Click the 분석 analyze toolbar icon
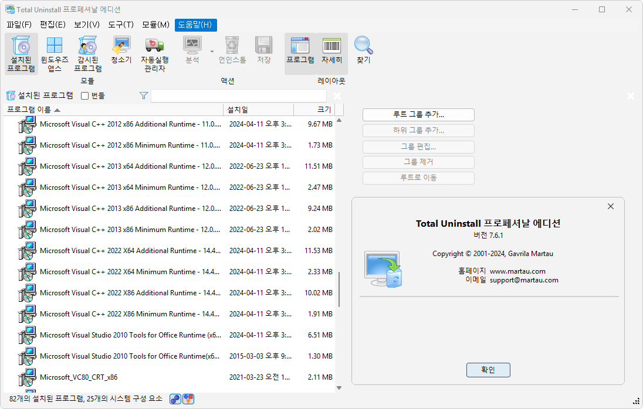Screen dimensions: 643x409 click(192, 50)
